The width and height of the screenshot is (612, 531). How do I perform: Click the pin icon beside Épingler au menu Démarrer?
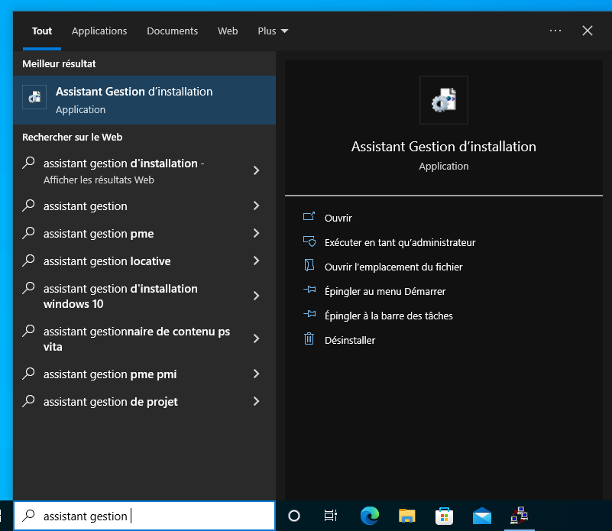coord(310,291)
